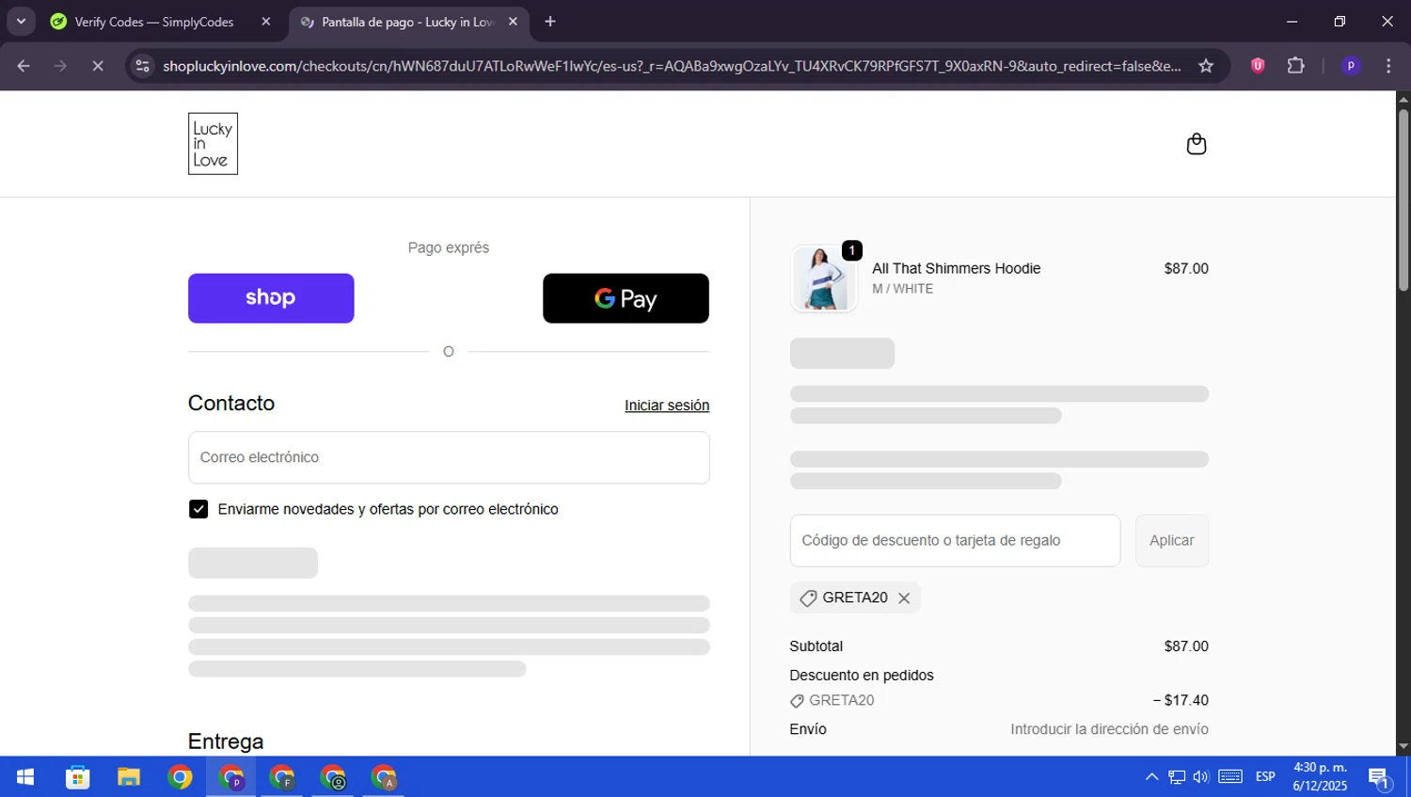Click the All That Shimmers Hoodie title

[956, 268]
